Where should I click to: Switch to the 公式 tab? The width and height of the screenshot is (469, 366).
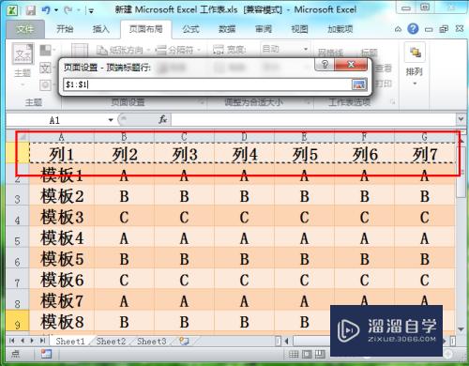(x=190, y=29)
